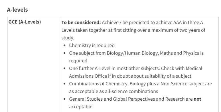221x112 pixels.
Task: Click 'General Studies and Global Perspectives' bullet line
Action: 135,99
